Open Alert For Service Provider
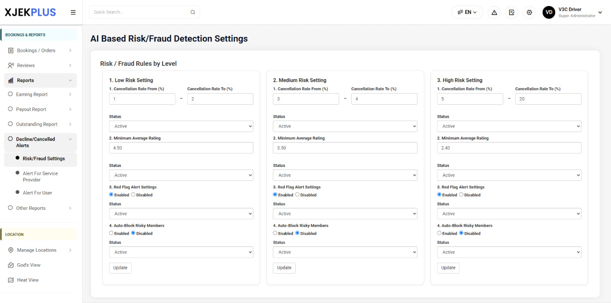This screenshot has width=611, height=303. coord(40,176)
